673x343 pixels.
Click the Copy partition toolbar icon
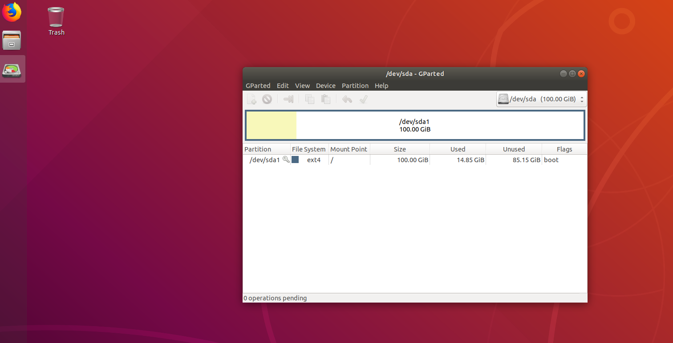point(310,99)
